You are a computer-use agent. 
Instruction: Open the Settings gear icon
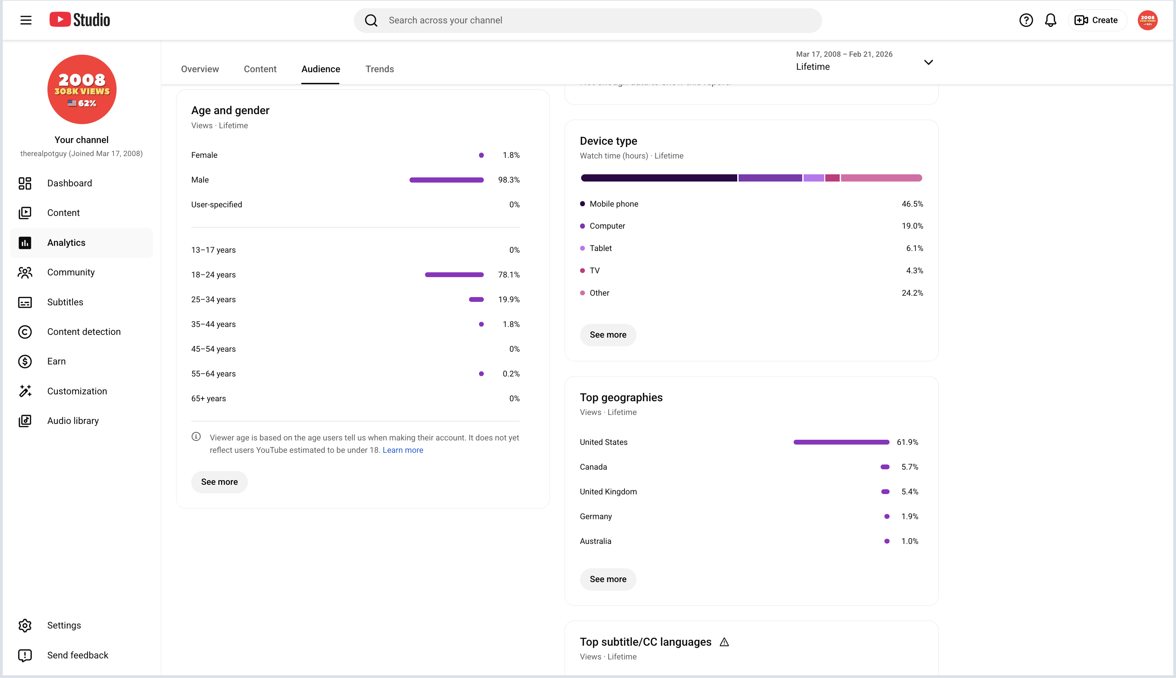click(25, 625)
